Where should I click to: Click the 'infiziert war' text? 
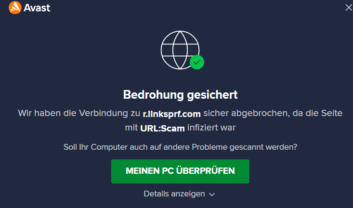pyautogui.click(x=211, y=128)
